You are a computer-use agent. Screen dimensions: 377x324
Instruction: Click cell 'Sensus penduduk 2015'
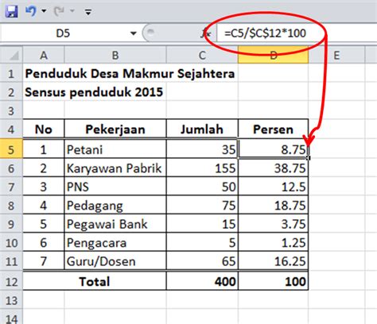pyautogui.click(x=94, y=92)
